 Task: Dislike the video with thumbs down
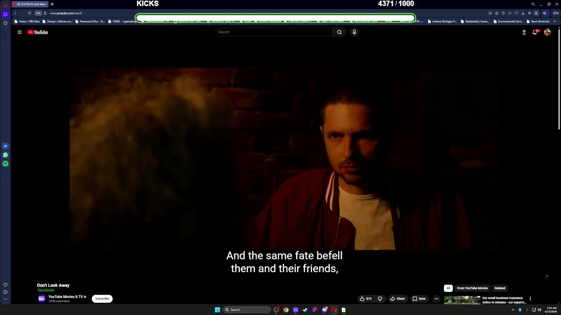point(380,299)
